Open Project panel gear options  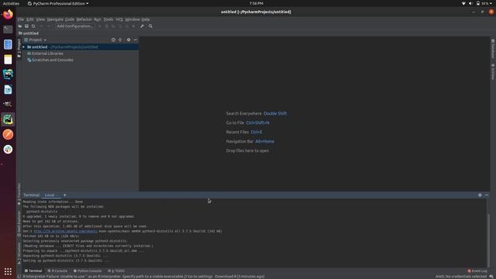point(129,40)
